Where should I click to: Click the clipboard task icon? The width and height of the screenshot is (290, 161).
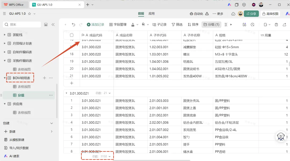pyautogui.click(x=276, y=25)
